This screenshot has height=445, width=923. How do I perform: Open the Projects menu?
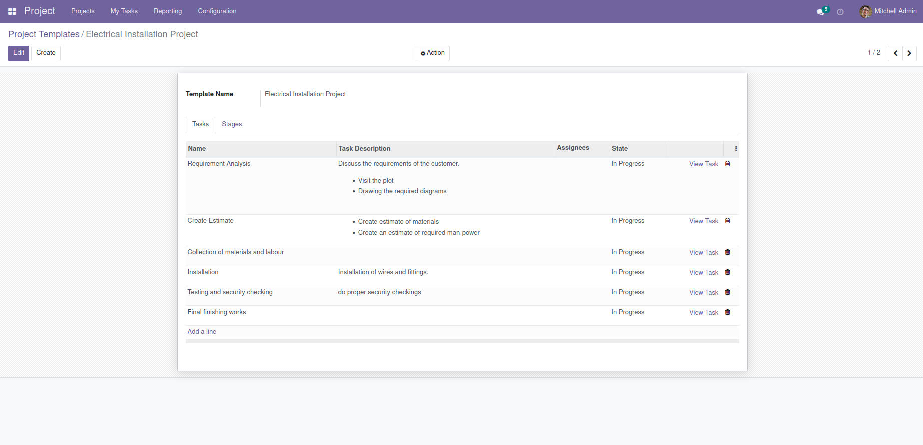[x=83, y=11]
